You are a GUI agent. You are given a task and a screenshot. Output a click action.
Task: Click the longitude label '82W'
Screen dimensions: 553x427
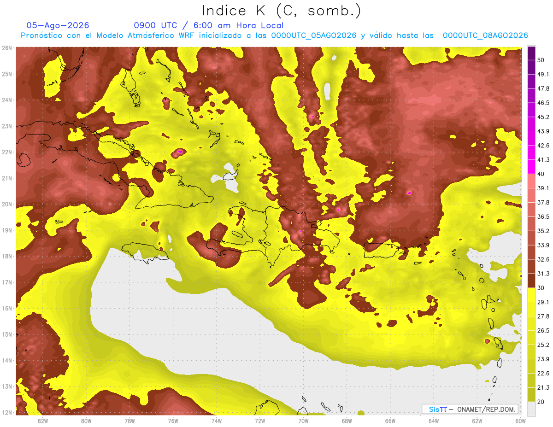tap(42, 420)
